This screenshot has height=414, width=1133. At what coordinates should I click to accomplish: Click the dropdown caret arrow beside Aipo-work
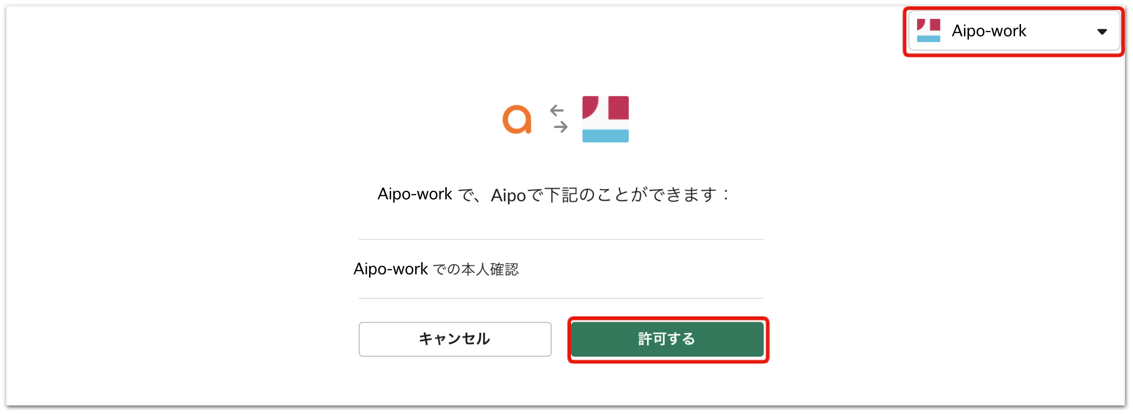click(x=1102, y=32)
